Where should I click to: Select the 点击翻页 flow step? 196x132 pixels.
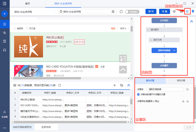(x=164, y=65)
